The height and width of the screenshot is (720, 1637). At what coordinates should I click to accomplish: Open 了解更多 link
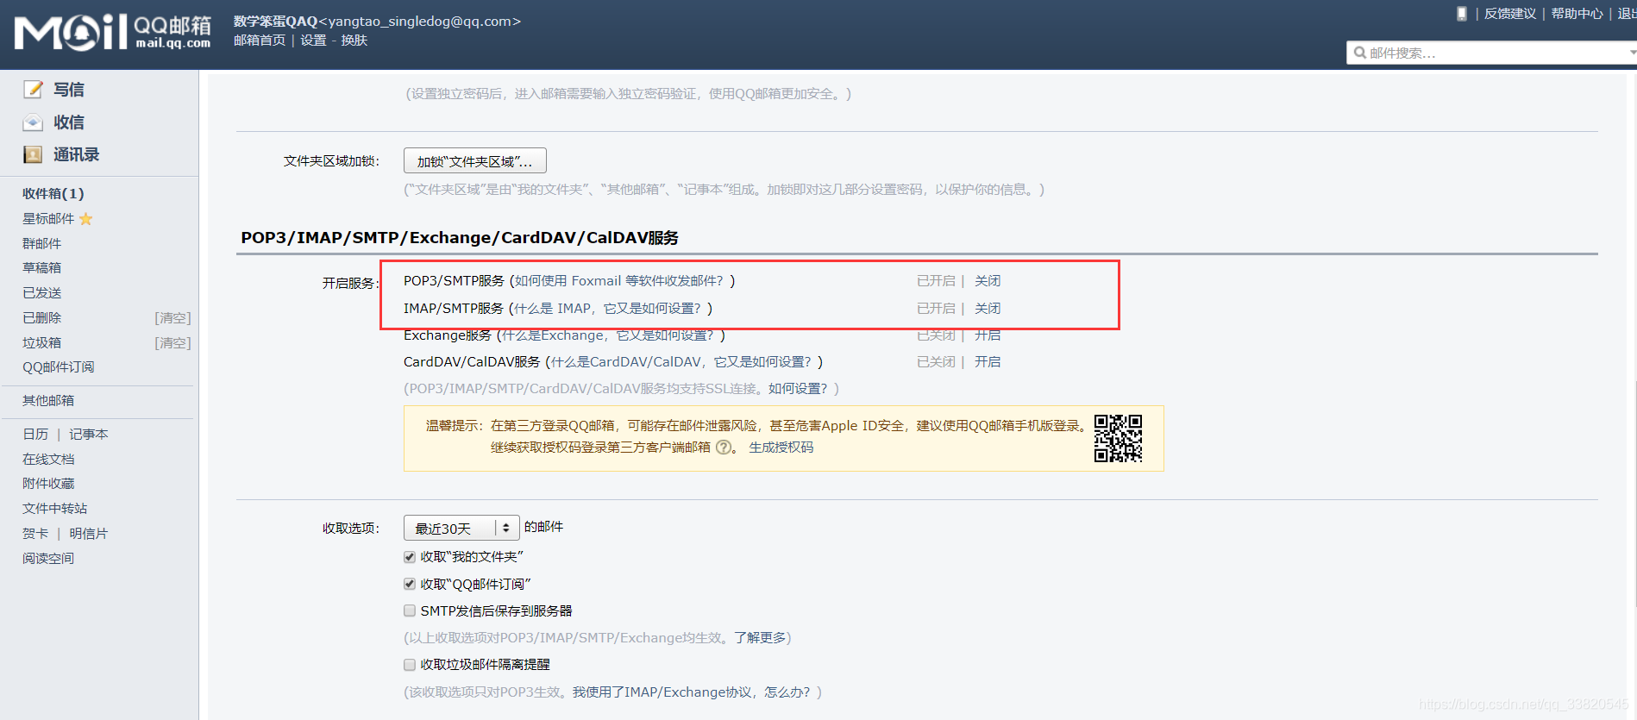pos(760,638)
